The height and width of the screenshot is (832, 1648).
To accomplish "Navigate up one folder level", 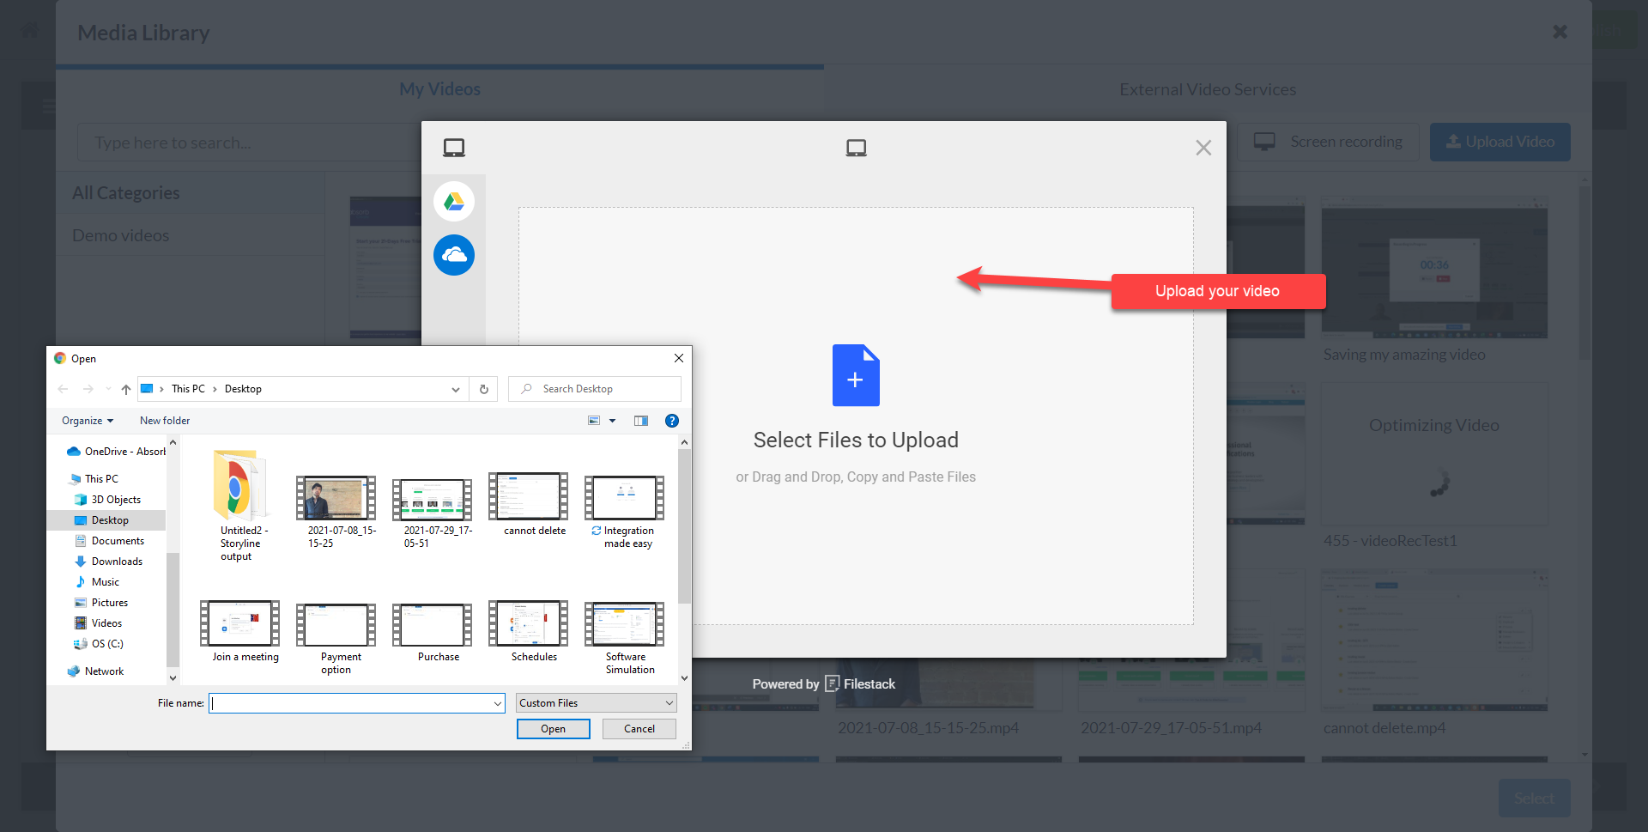I will coord(125,388).
